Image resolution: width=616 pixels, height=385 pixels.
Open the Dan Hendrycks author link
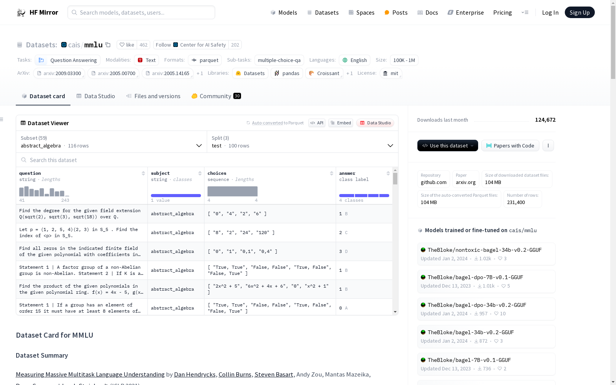click(195, 374)
